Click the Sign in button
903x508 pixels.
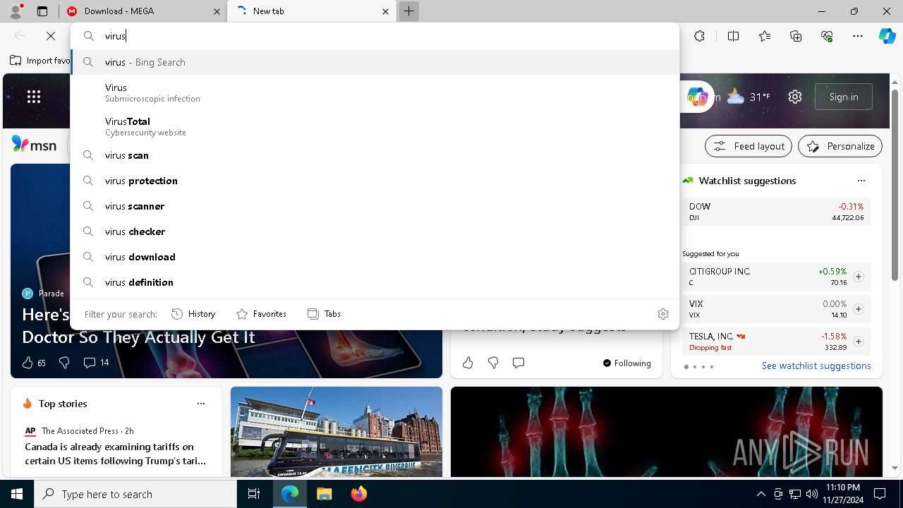click(x=844, y=97)
